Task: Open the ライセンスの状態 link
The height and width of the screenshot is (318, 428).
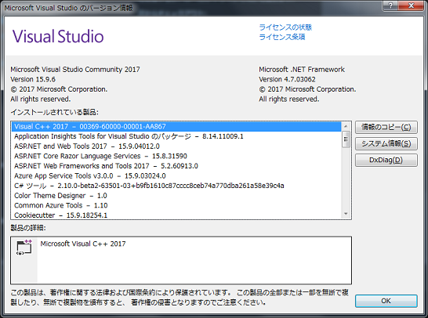Action: (x=285, y=27)
